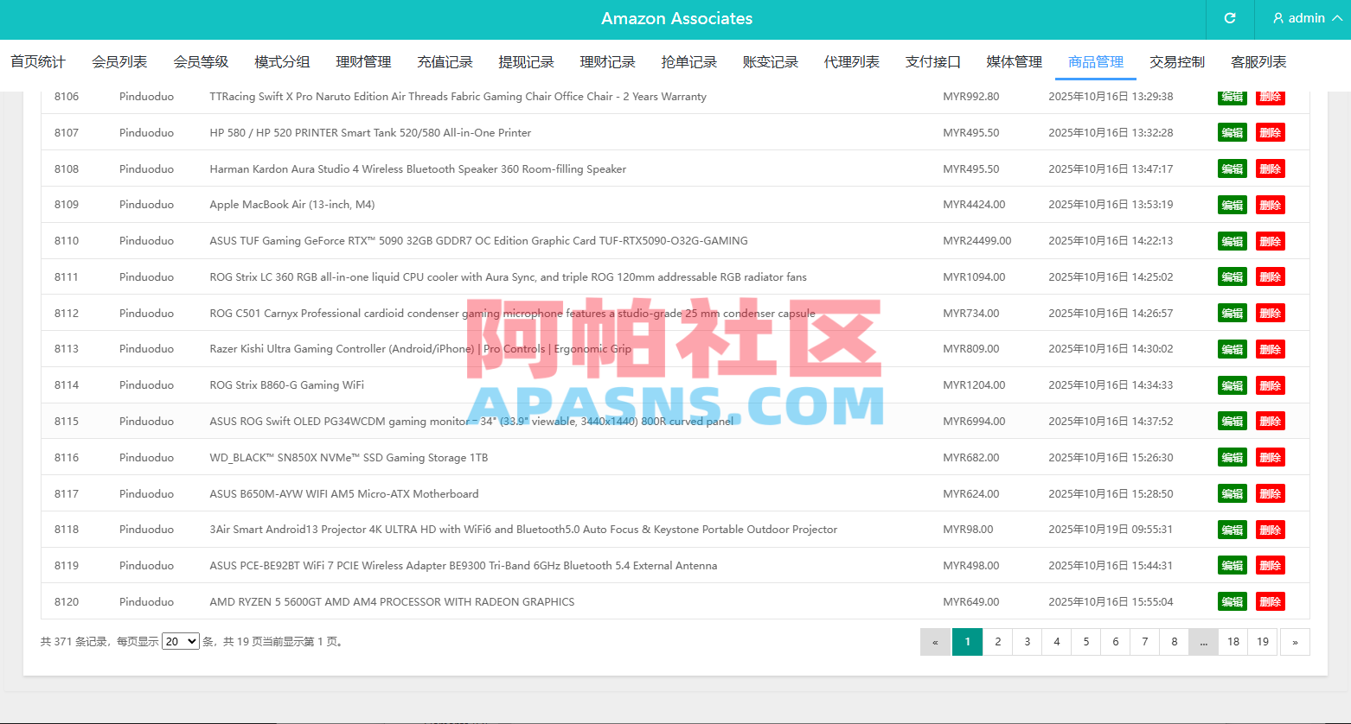
Task: Edit product 8118 3Air Smart Projector
Action: (x=1233, y=530)
